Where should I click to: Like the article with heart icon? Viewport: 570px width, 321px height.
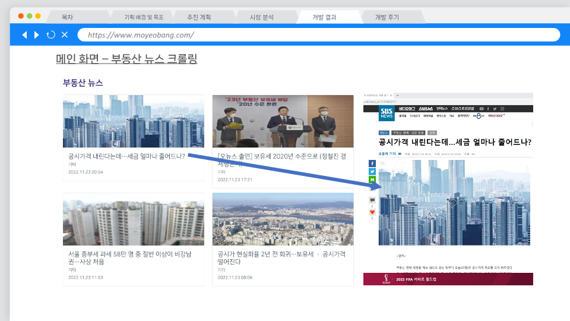372,212
